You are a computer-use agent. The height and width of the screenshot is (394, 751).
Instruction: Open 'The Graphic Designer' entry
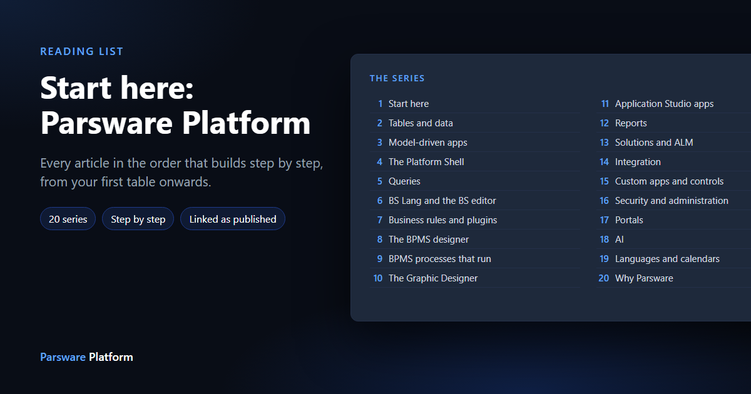(x=475, y=278)
